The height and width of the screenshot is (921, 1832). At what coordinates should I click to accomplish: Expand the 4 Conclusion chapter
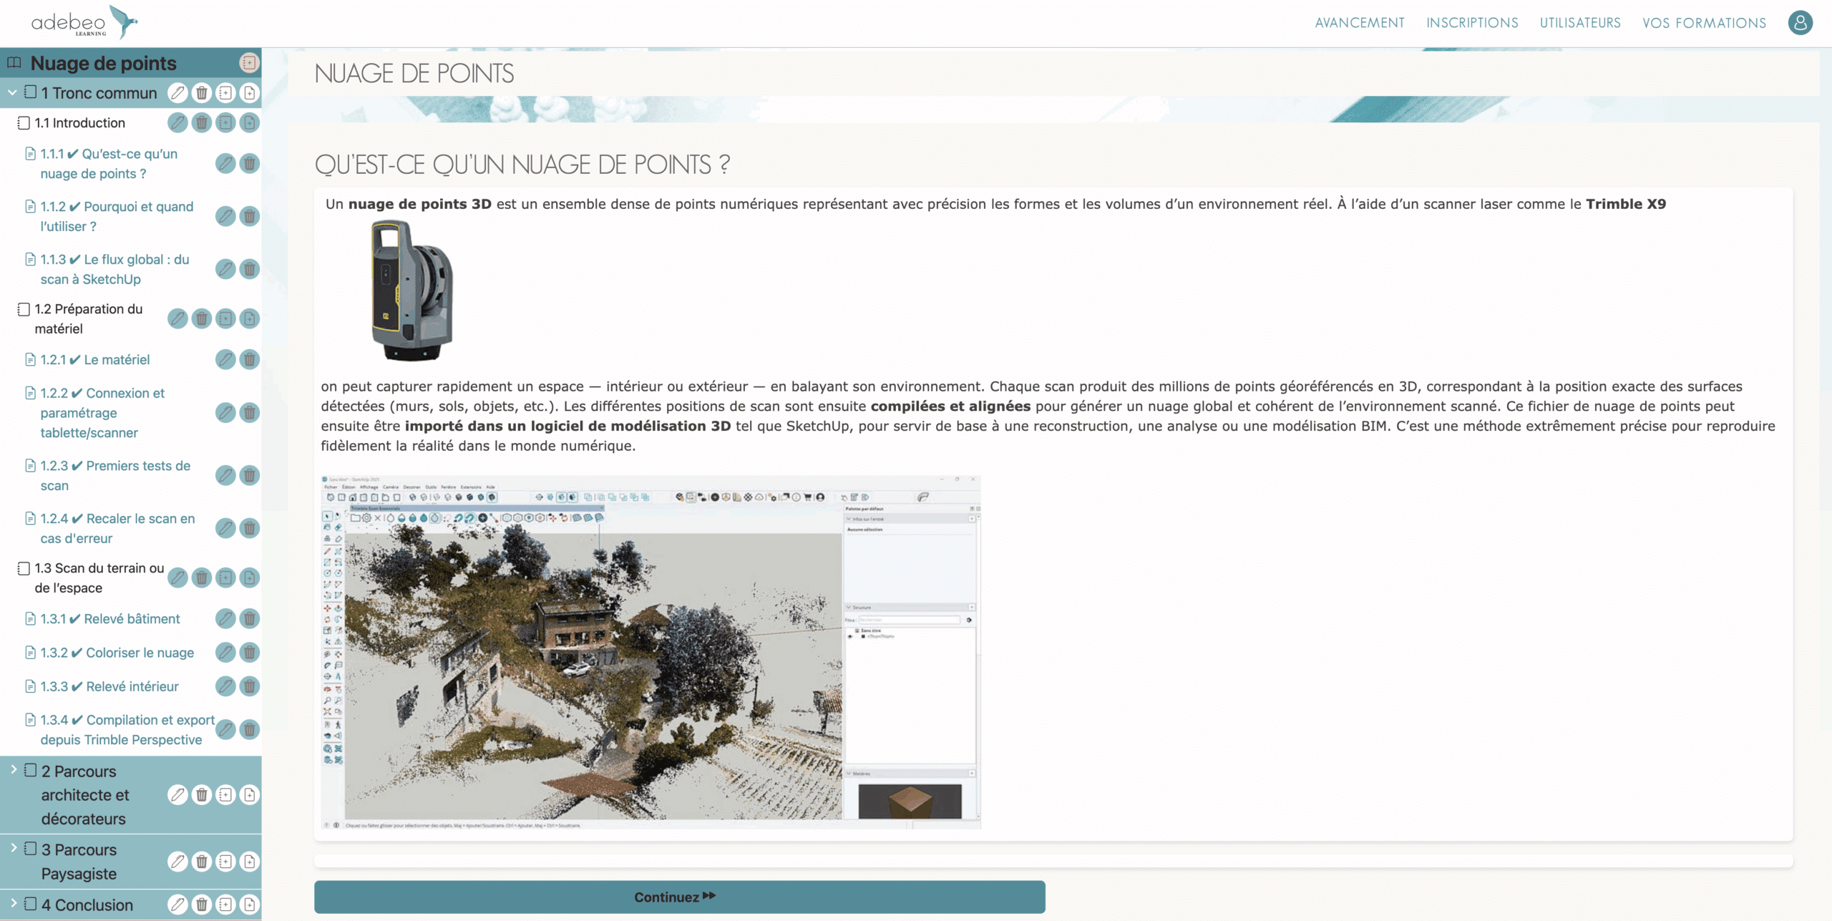(x=14, y=903)
